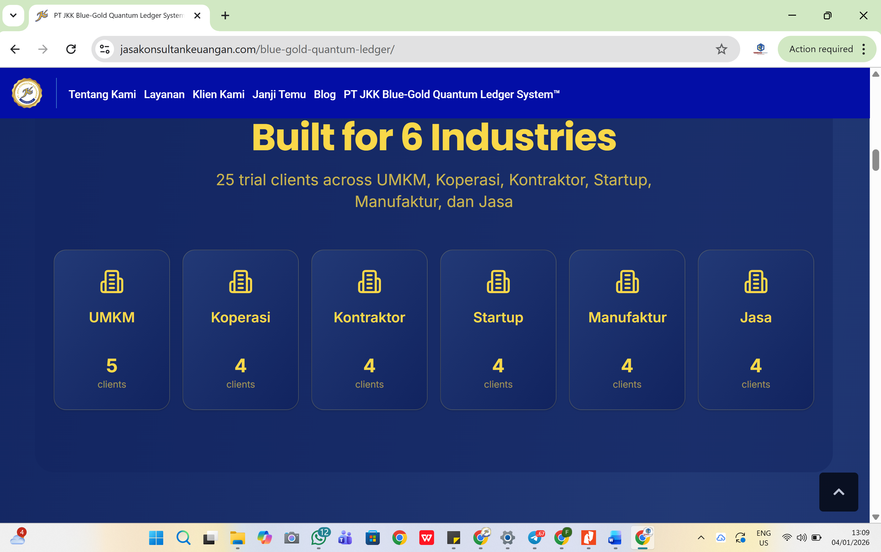
Task: Click the Janji Temu link
Action: 279,94
